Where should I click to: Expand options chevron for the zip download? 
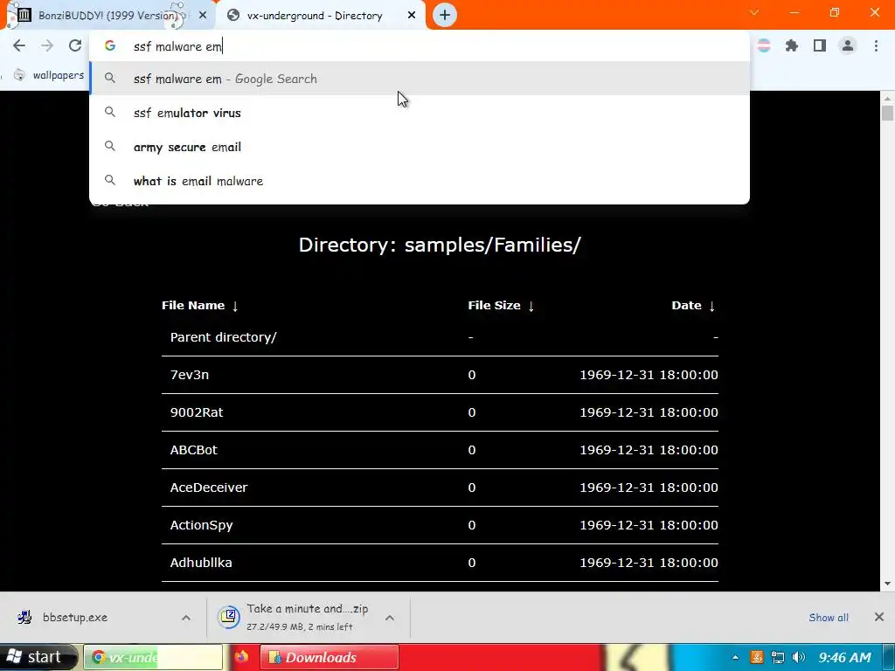pyautogui.click(x=390, y=618)
